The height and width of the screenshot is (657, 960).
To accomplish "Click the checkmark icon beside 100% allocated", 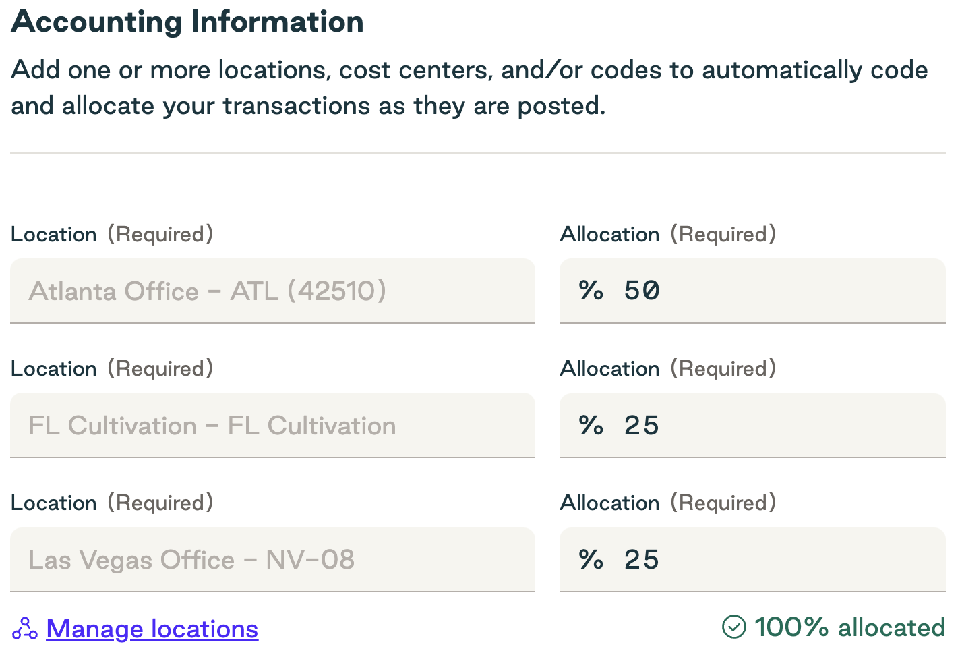I will [x=734, y=627].
